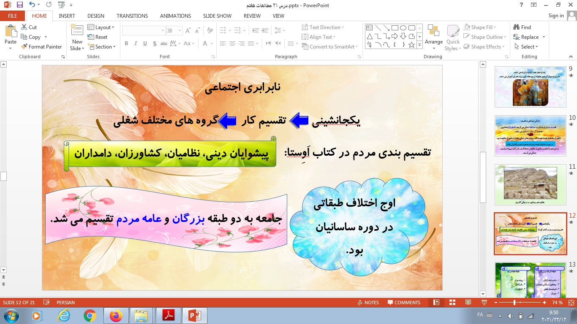
Task: Toggle Italic text formatting
Action: pos(136,44)
